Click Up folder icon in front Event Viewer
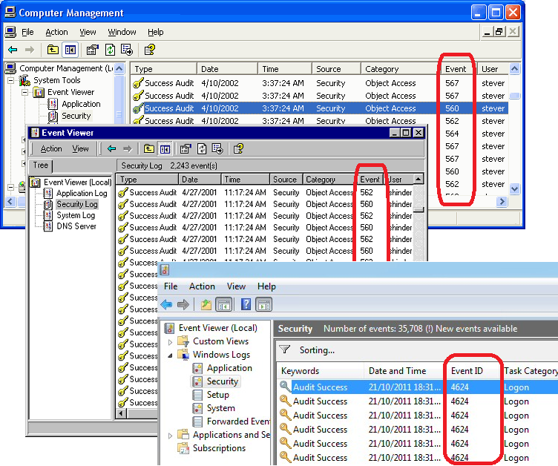The width and height of the screenshot is (558, 466). (206, 305)
